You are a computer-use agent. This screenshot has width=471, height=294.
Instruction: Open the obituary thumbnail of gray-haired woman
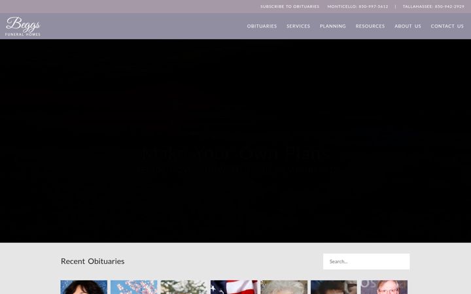coord(284,287)
